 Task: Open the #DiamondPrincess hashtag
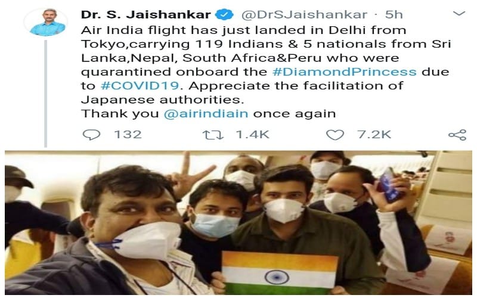pyautogui.click(x=345, y=72)
